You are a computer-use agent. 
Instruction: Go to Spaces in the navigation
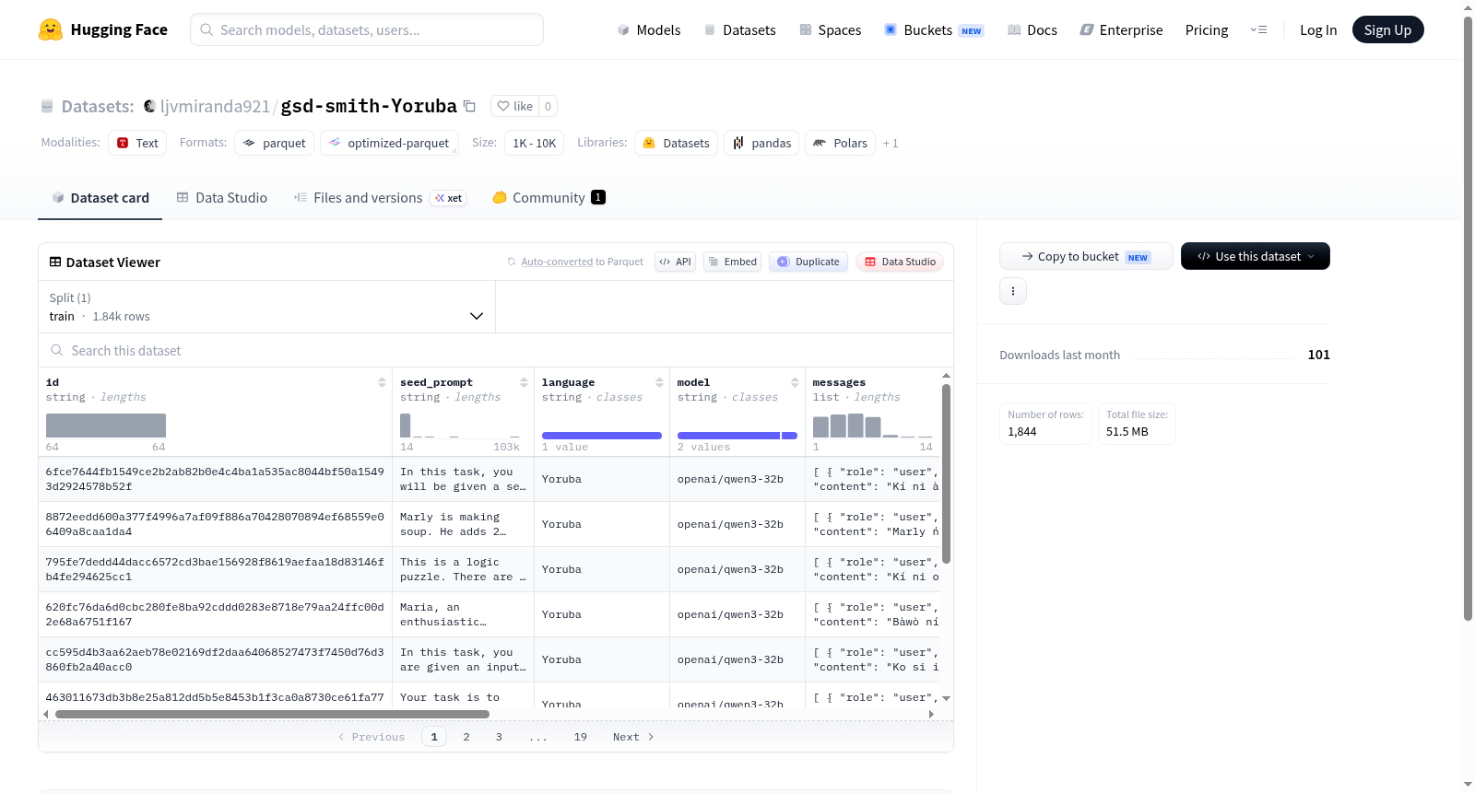(x=830, y=29)
